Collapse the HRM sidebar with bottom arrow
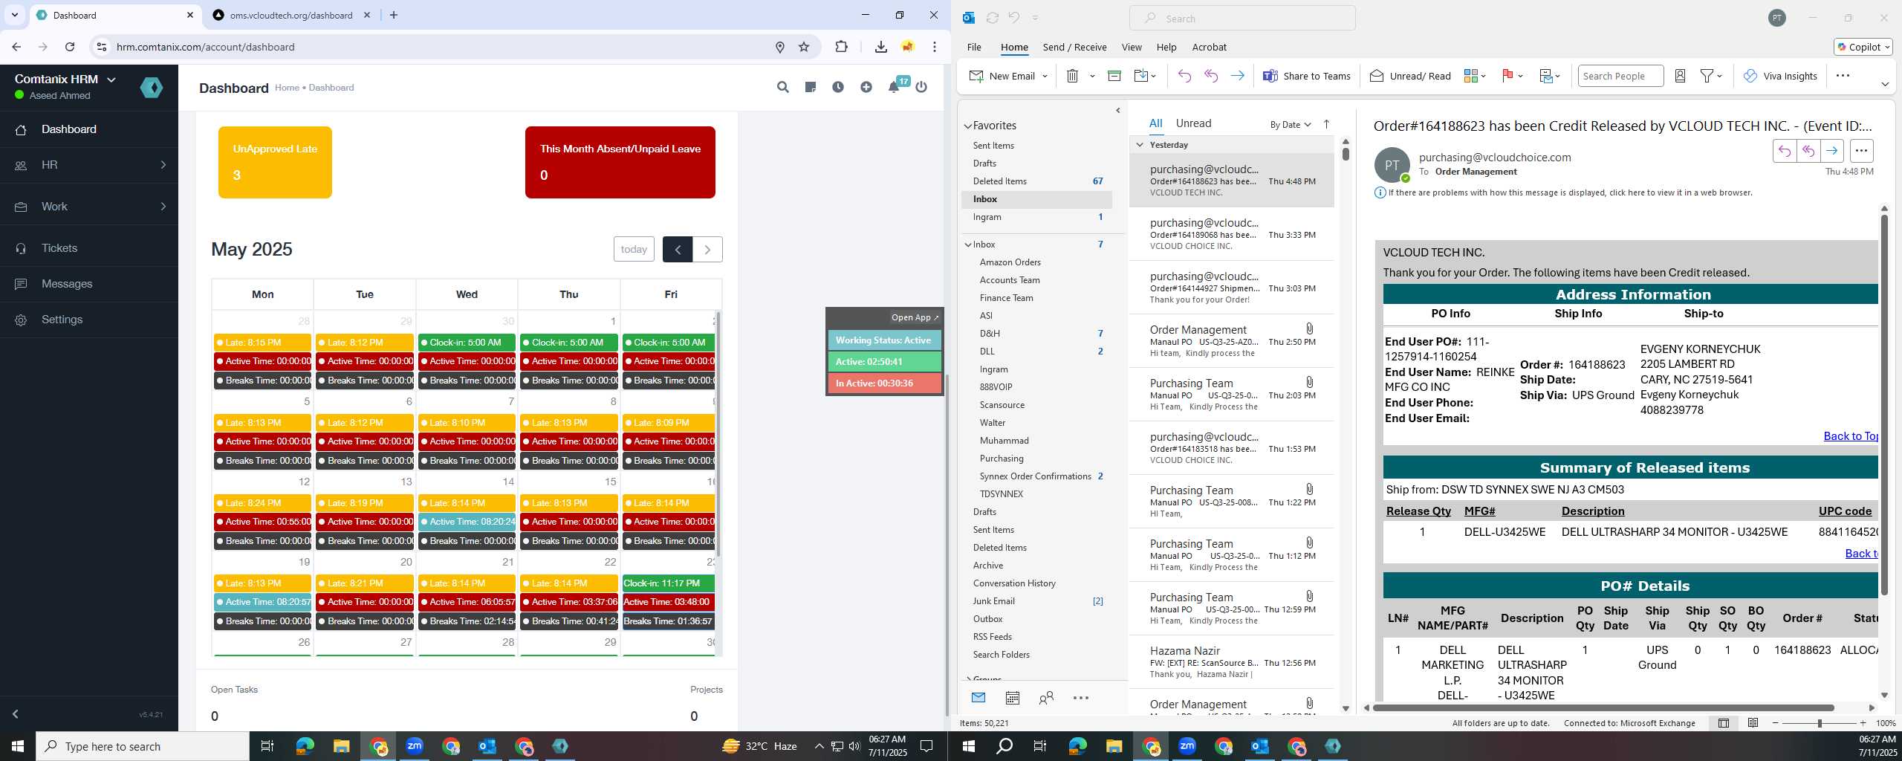1902x761 pixels. (x=15, y=714)
